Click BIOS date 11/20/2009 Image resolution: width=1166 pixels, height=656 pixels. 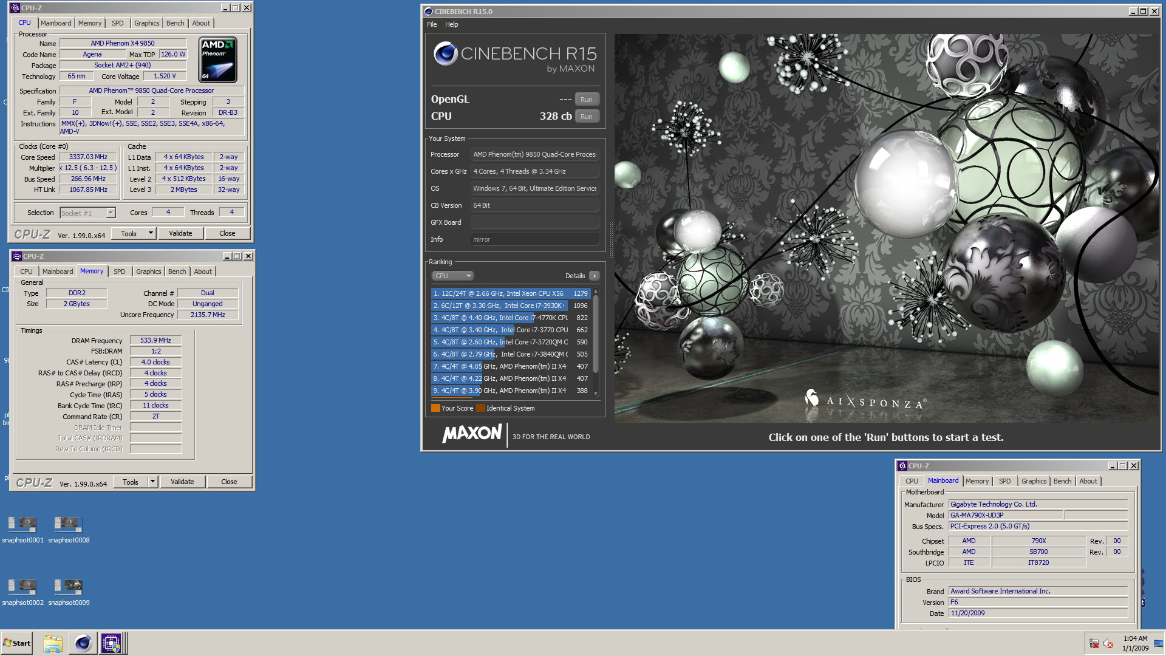coord(1038,613)
